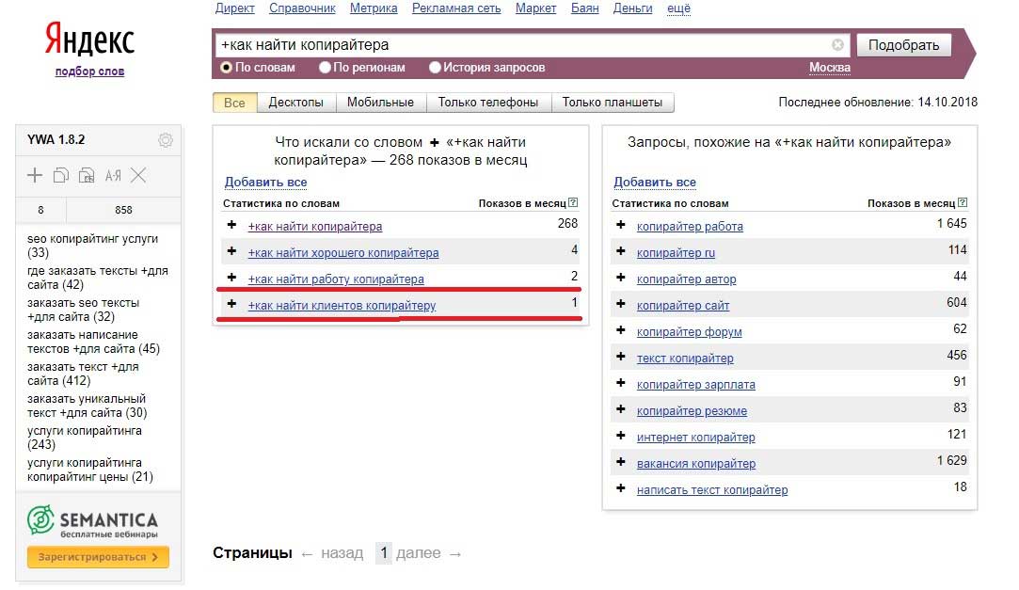Select 'заказать уникальный текст +для сайта (30)' entry
This screenshot has width=1019, height=590.
88,406
